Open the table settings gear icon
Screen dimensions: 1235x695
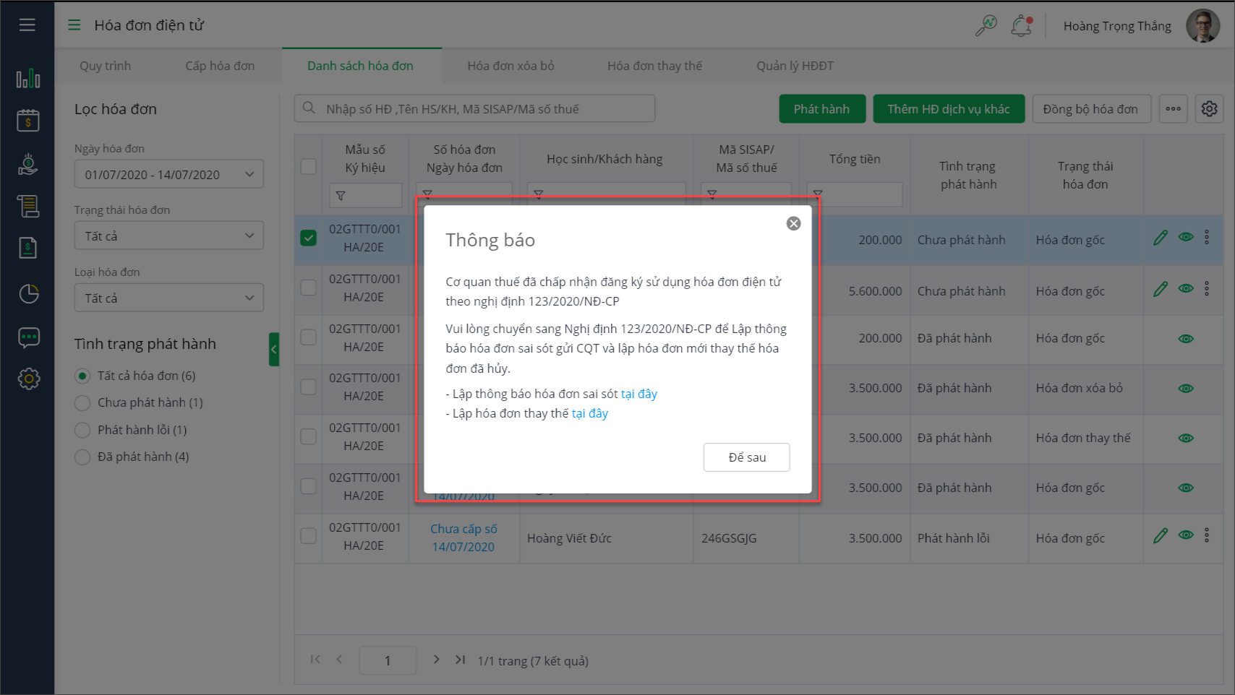1209,109
